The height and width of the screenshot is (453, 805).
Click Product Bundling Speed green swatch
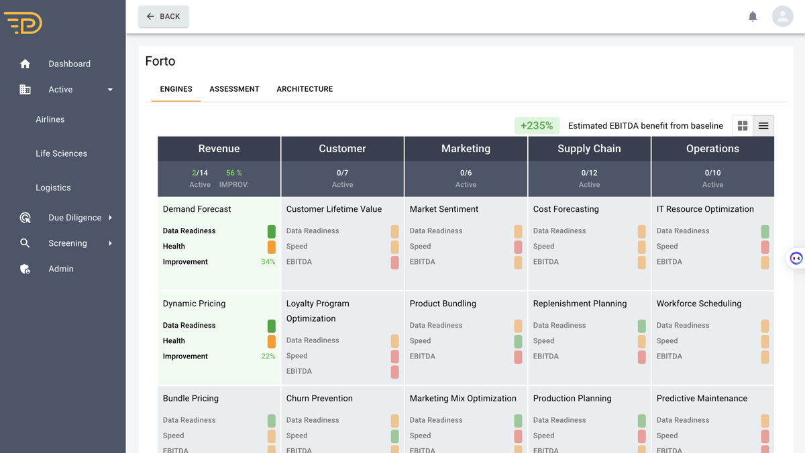pos(519,341)
